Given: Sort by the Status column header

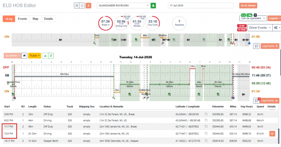Looking at the screenshot, I should 47,107.
